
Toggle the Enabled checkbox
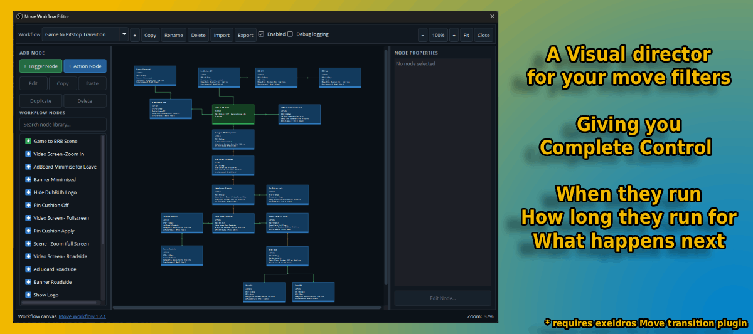[261, 34]
